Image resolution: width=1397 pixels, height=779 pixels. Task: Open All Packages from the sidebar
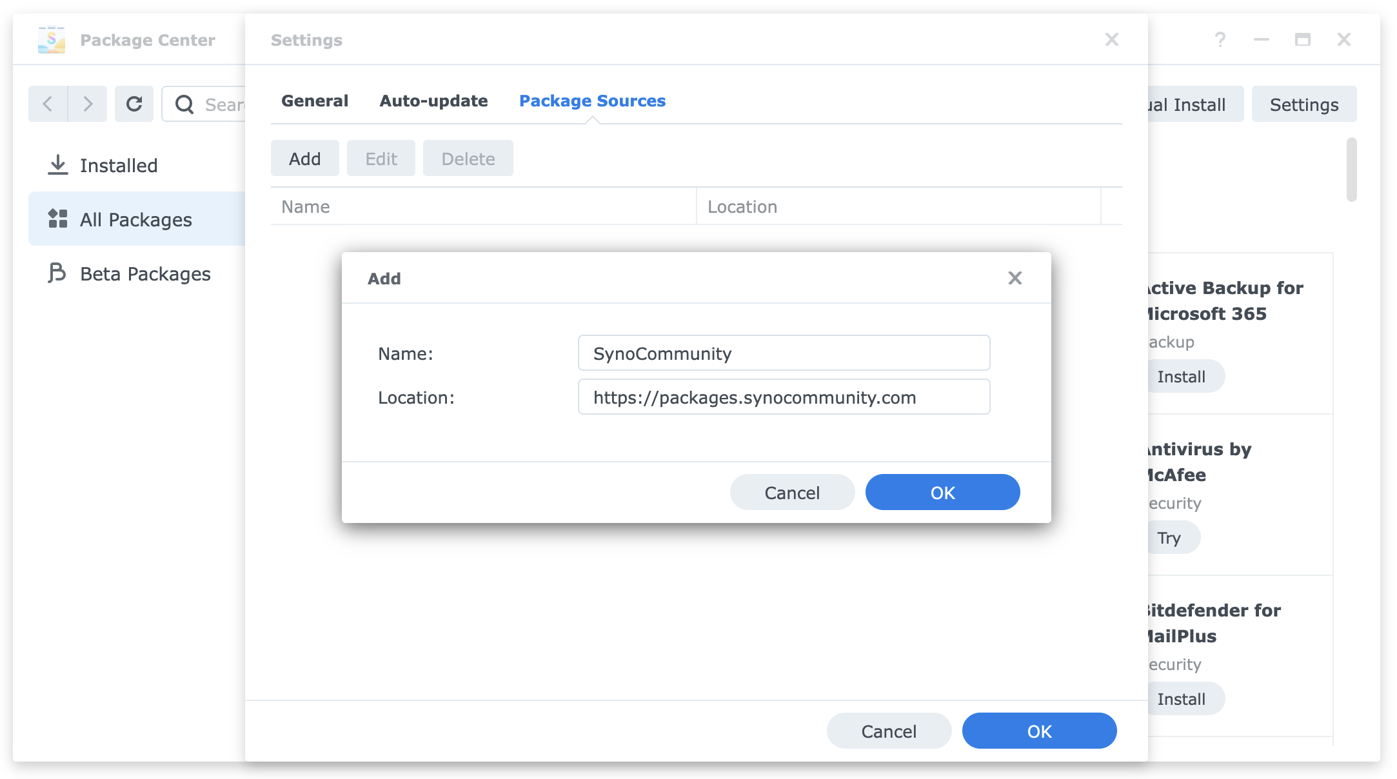(135, 219)
